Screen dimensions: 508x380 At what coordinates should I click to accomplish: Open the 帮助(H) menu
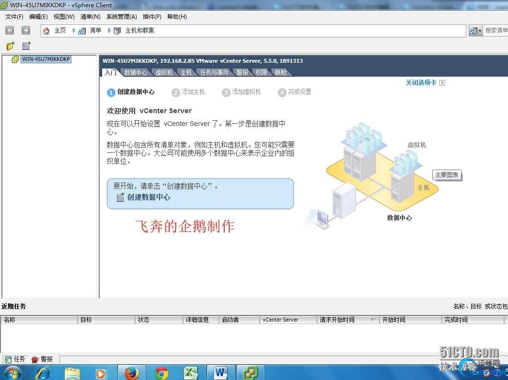point(177,16)
